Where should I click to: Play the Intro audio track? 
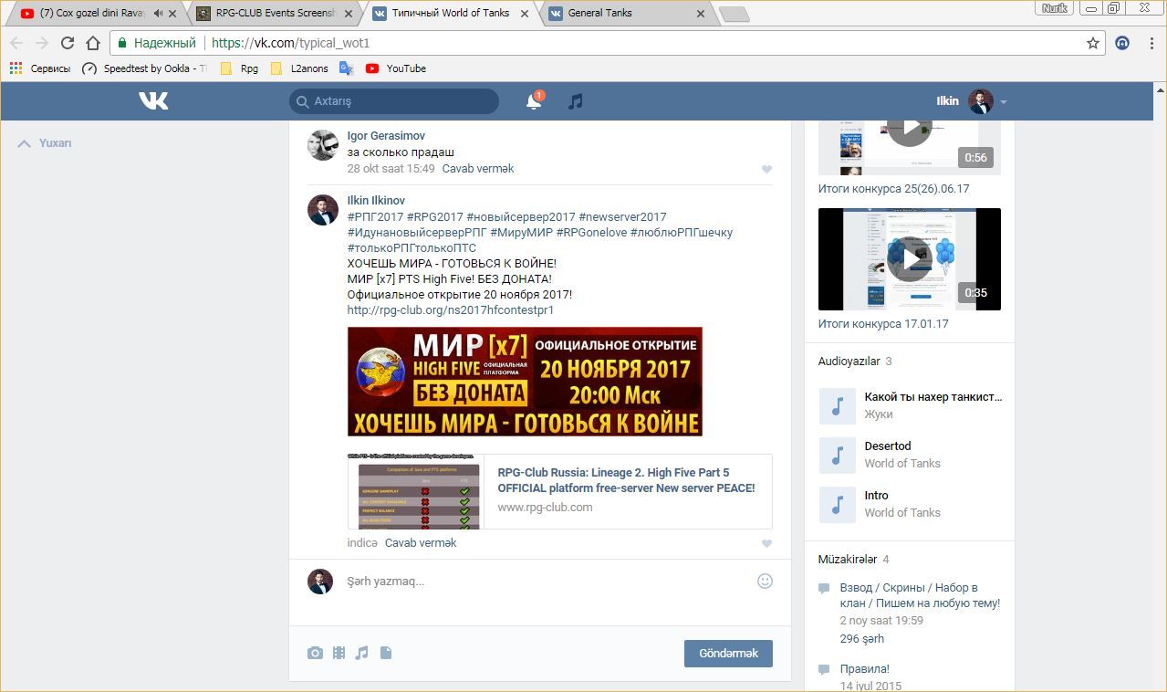838,505
